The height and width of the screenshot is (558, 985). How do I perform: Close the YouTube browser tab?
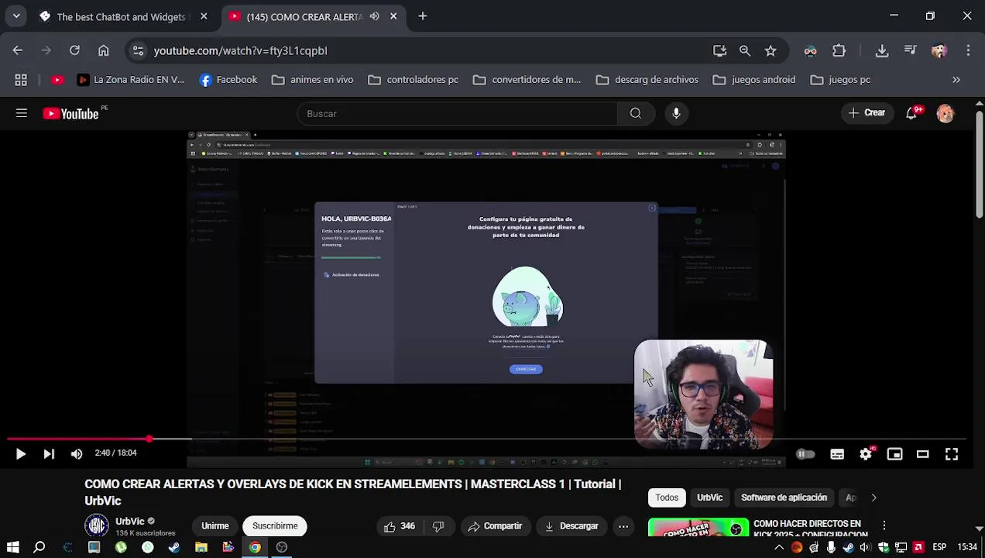[393, 16]
